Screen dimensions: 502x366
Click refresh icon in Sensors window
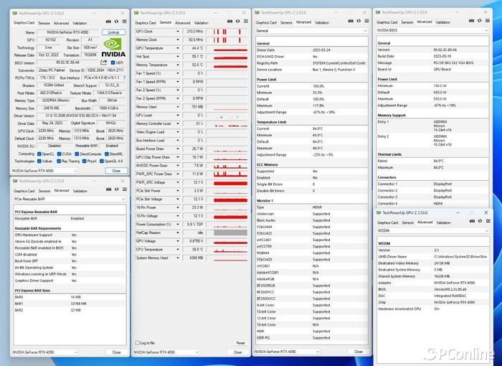point(238,21)
